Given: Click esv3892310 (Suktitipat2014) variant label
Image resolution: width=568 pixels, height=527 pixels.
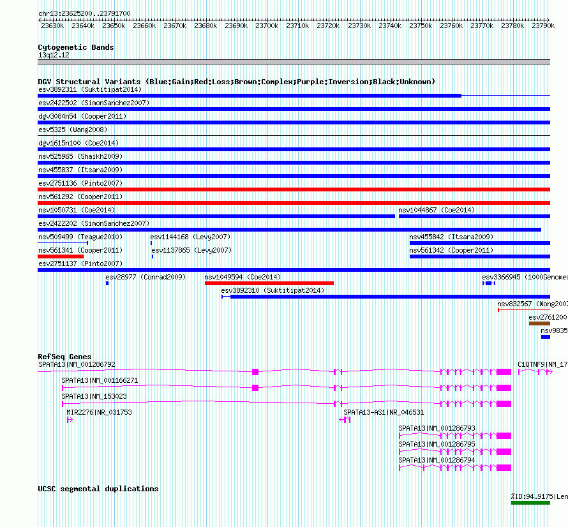Looking at the screenshot, I should 273,290.
